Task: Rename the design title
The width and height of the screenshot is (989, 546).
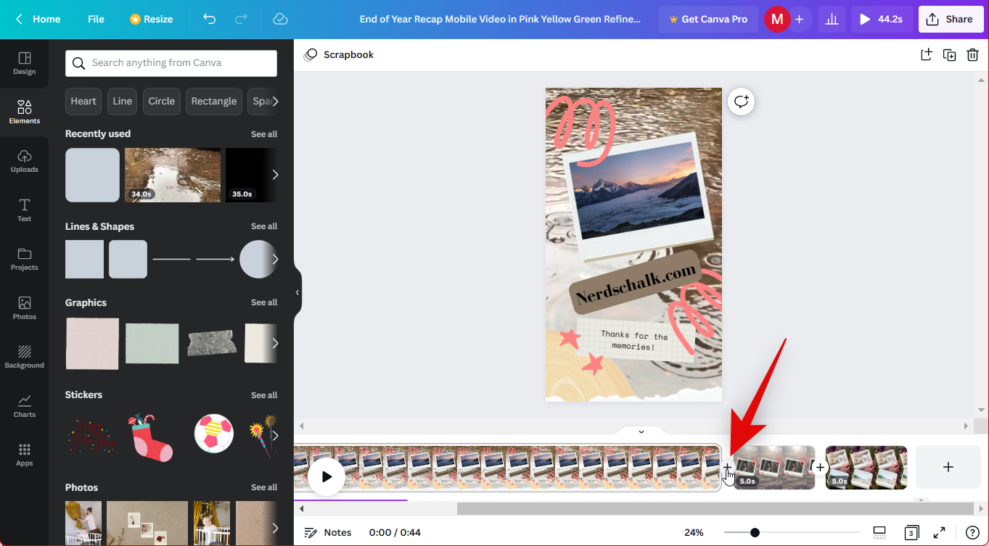Action: click(x=500, y=20)
